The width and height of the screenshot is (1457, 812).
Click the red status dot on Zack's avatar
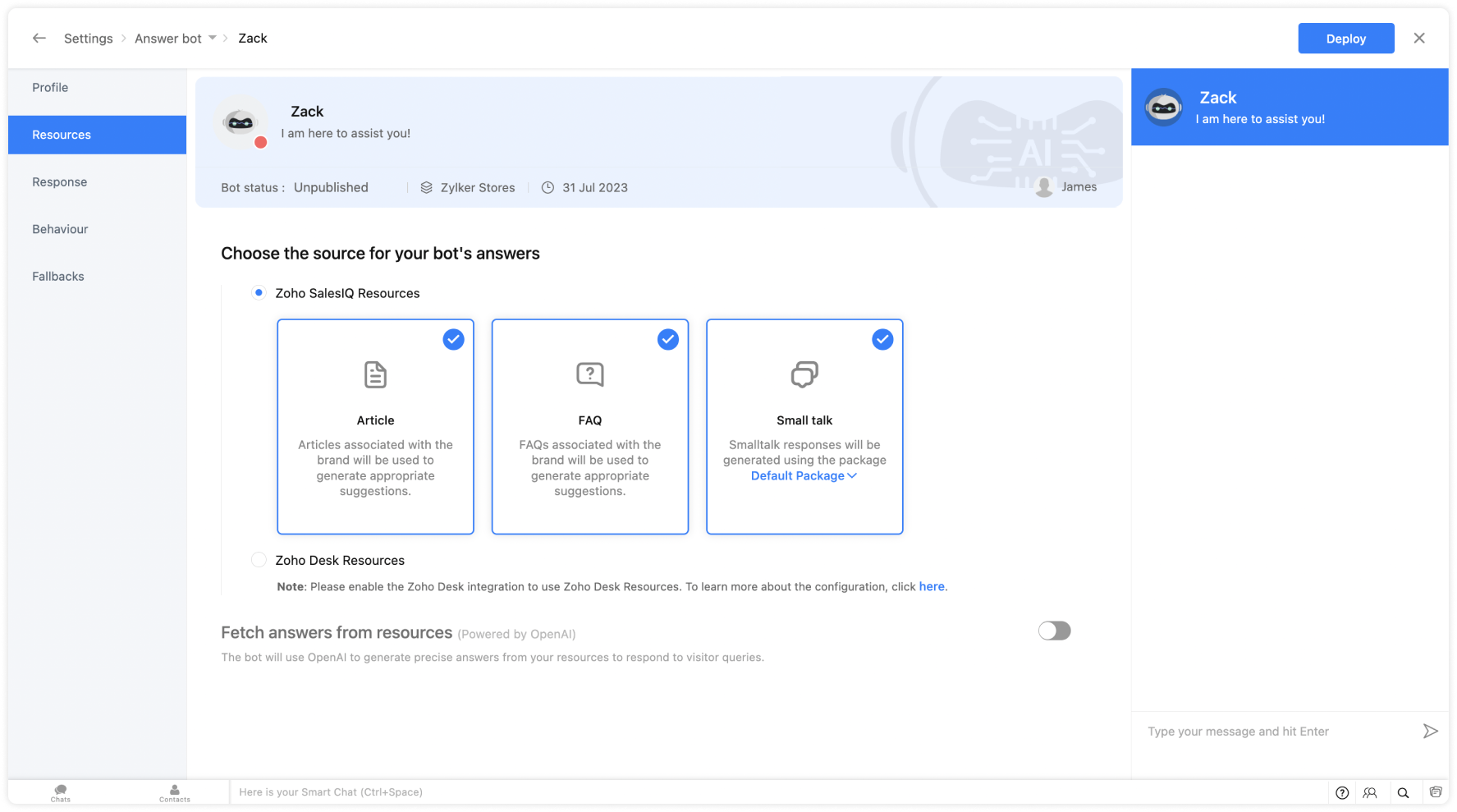pyautogui.click(x=261, y=142)
